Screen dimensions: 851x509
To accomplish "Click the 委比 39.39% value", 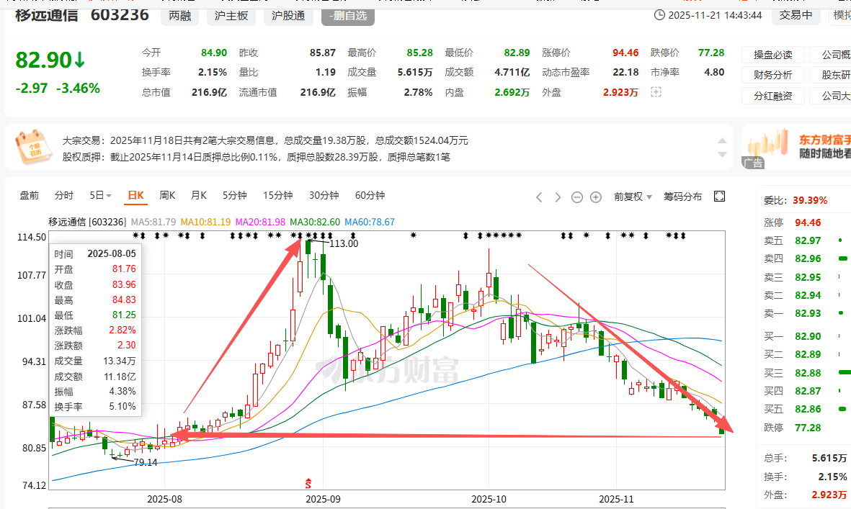I will click(811, 200).
